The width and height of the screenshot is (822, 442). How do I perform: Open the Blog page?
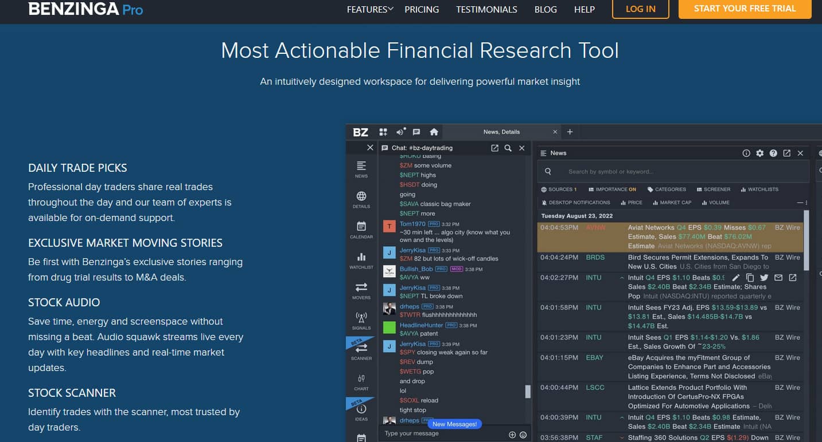pyautogui.click(x=546, y=9)
